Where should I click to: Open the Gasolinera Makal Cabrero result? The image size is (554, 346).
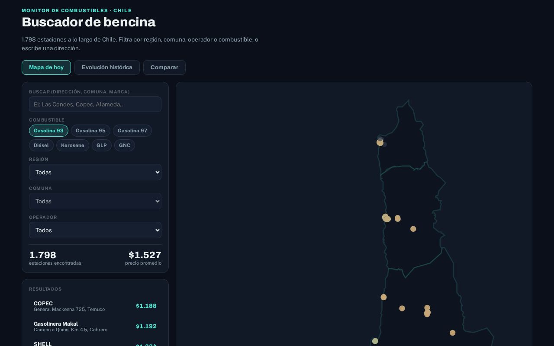(95, 327)
